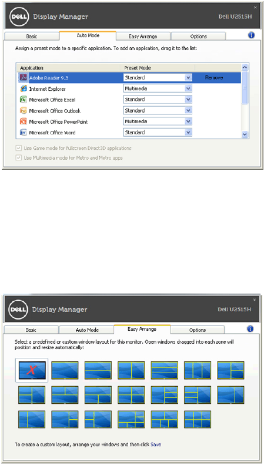Click the Internet Explorer icon in list

[x=24, y=88]
